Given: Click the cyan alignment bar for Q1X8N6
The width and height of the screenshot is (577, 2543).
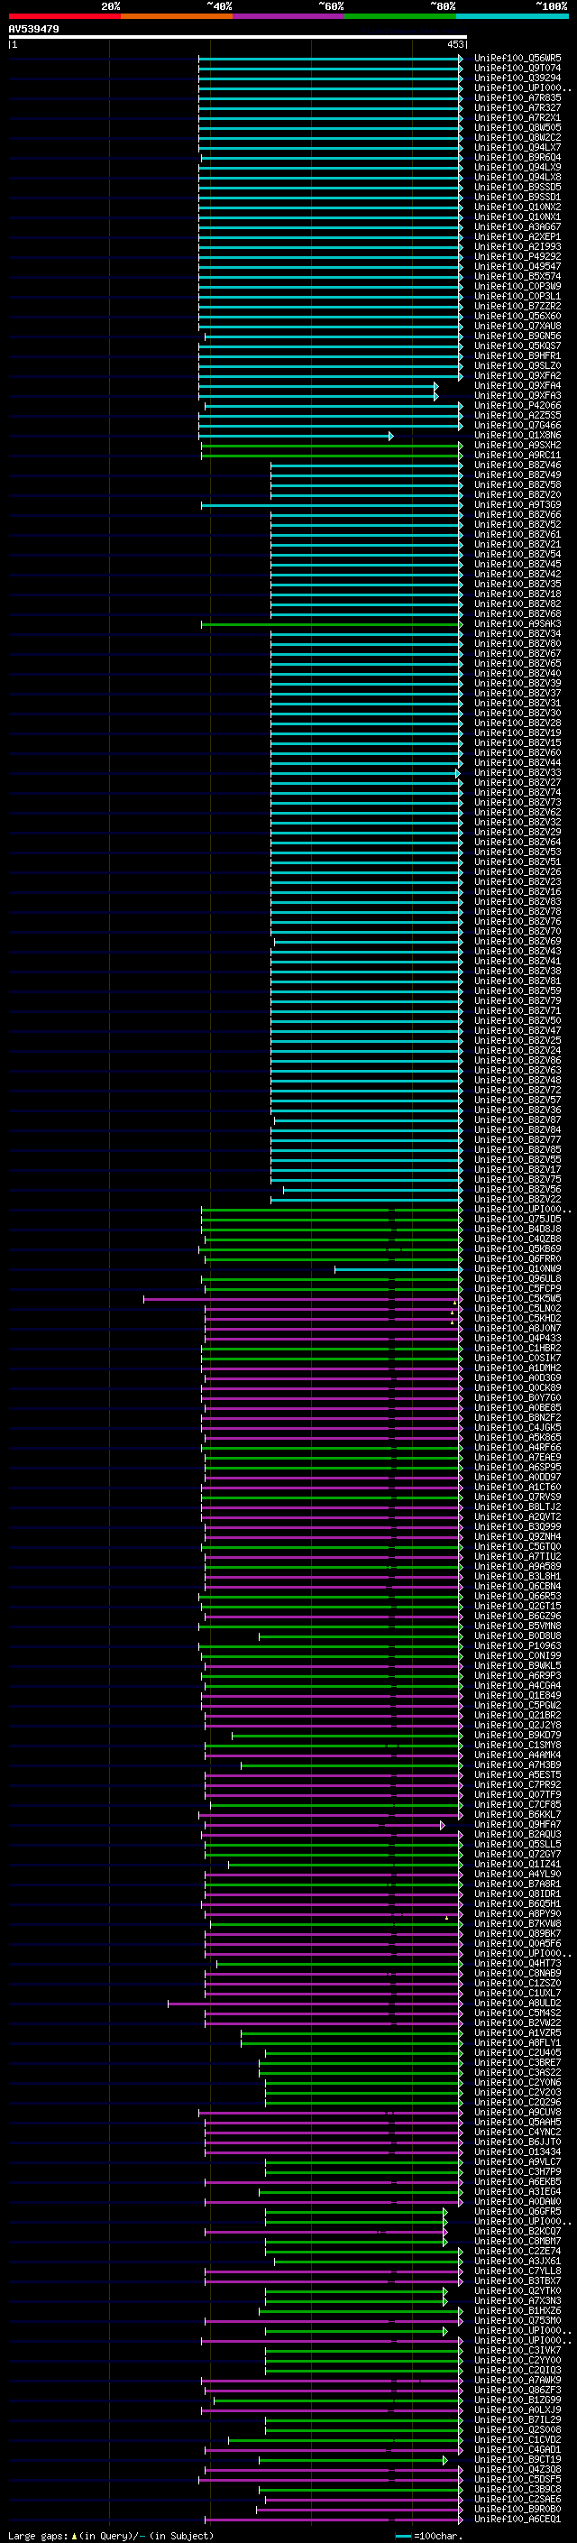Looking at the screenshot, I should pyautogui.click(x=295, y=436).
